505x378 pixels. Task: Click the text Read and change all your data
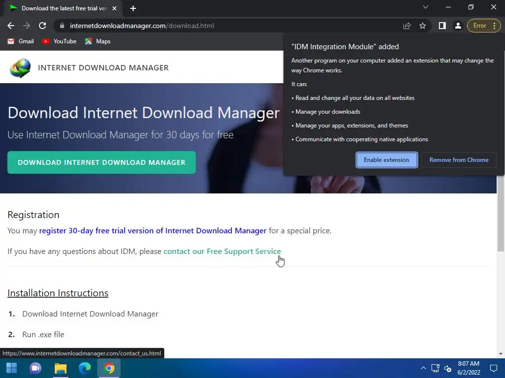click(355, 98)
